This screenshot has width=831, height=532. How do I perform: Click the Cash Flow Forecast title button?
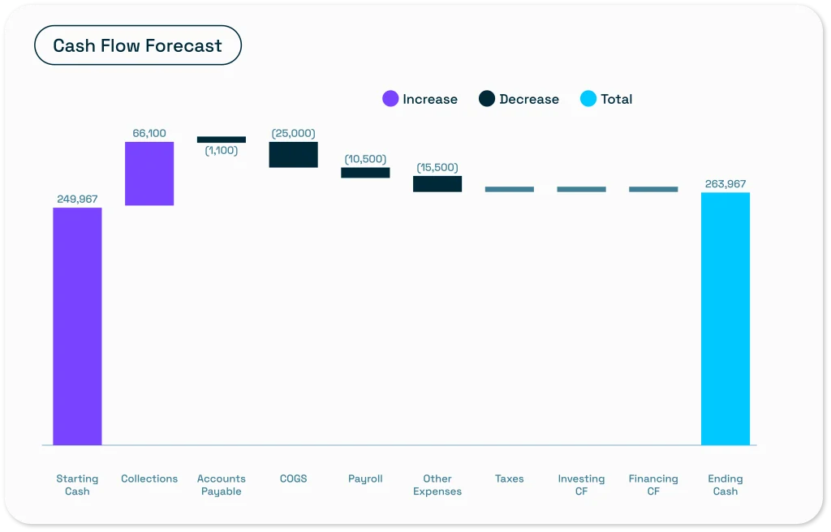click(137, 45)
